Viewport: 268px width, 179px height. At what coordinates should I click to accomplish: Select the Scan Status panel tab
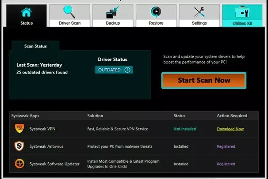coord(35,46)
